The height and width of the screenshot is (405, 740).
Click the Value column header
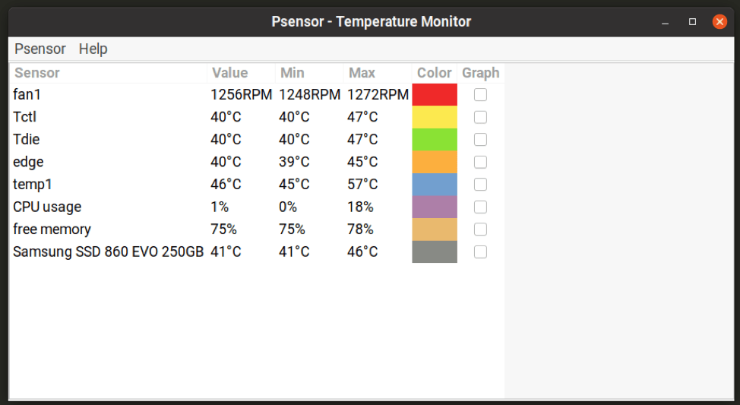pyautogui.click(x=241, y=73)
